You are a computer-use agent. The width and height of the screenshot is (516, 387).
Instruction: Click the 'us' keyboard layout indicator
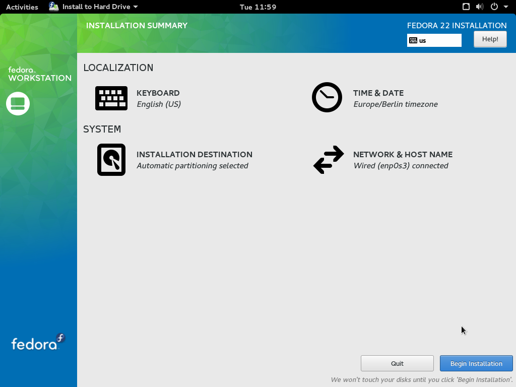pyautogui.click(x=434, y=40)
